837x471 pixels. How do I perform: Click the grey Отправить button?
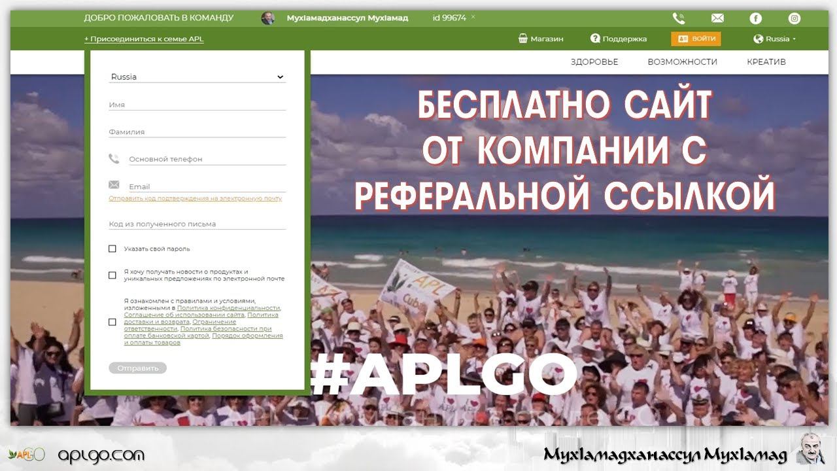138,368
